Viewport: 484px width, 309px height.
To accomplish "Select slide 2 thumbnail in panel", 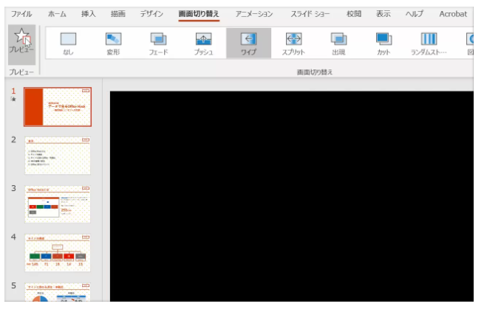I will pyautogui.click(x=58, y=156).
